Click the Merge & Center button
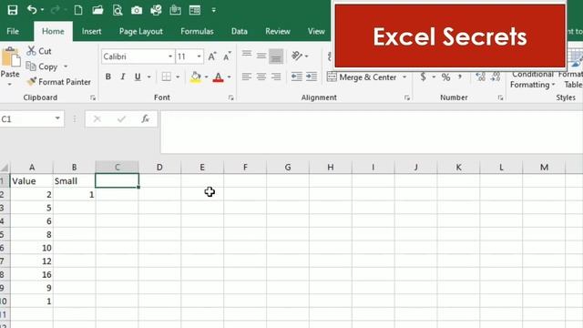583x328 pixels. coord(362,77)
